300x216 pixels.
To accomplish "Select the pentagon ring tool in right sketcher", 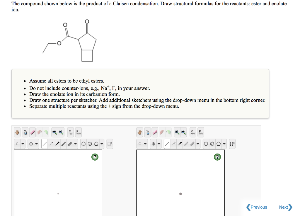I will pos(218,144).
